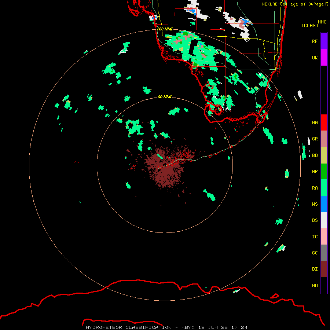
Task: Click the DS white legend swatch
Action: [x=324, y=220]
